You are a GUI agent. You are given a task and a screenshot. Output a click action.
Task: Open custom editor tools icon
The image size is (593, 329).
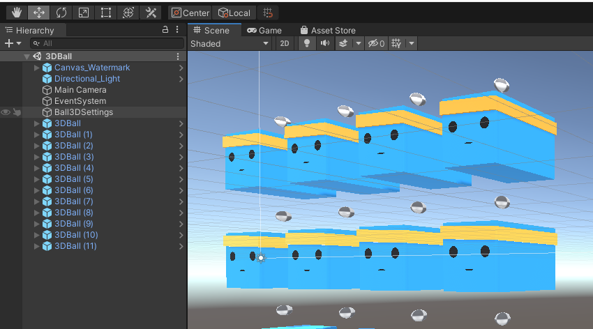(151, 13)
